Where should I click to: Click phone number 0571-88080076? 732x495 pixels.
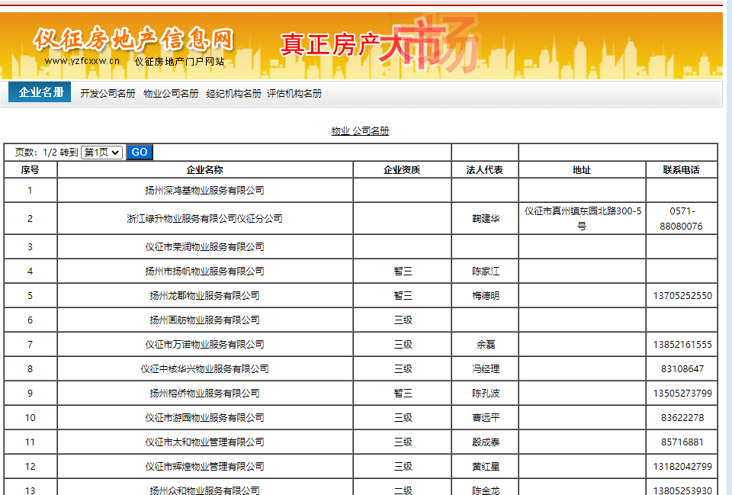tap(682, 219)
